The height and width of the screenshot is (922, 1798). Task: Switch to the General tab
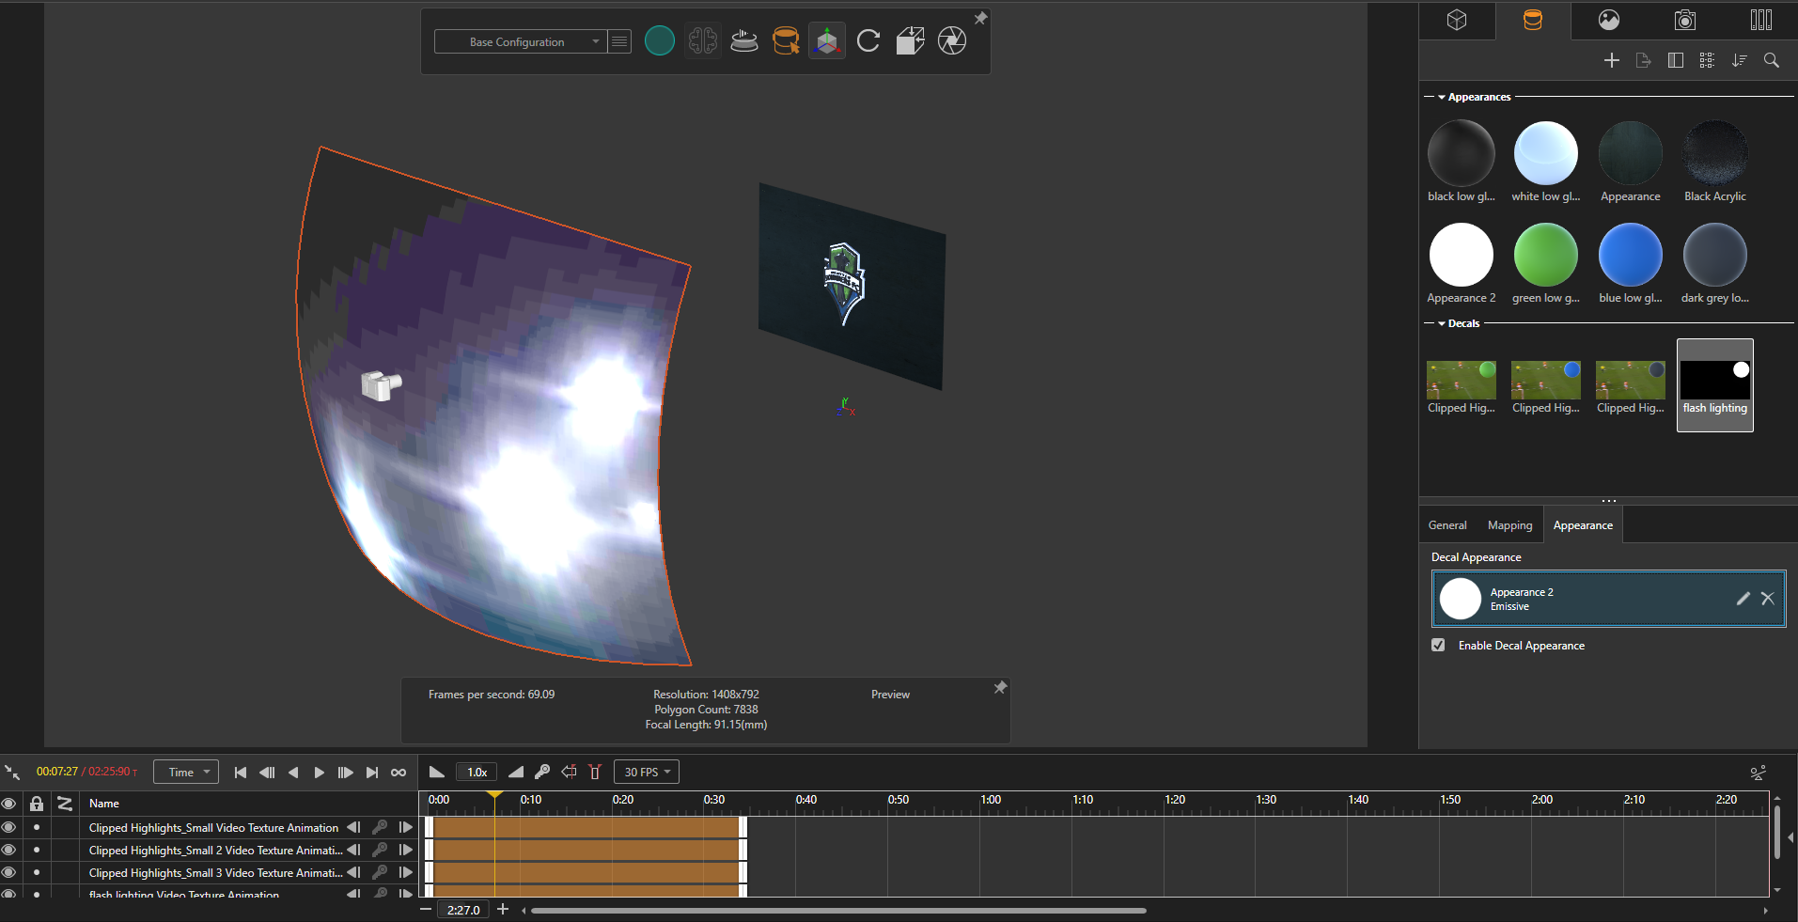point(1447,525)
